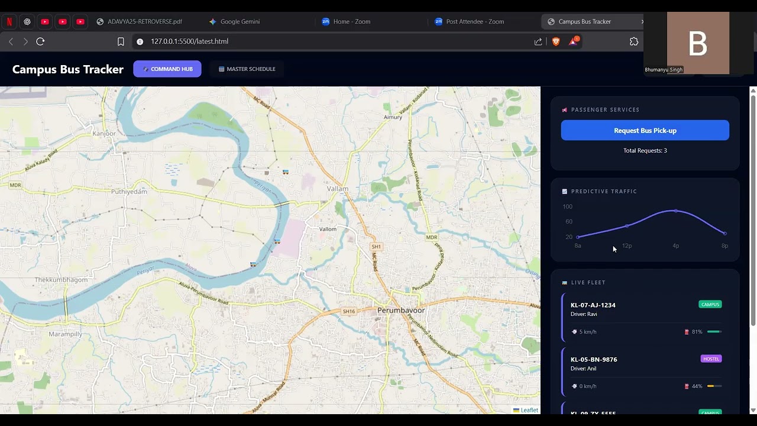Open browser extensions puzzle icon
This screenshot has height=426, width=757.
pos(634,41)
